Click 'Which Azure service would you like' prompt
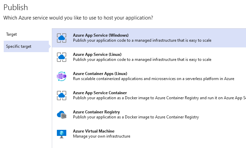This screenshot has height=148, width=246. [x=78, y=18]
